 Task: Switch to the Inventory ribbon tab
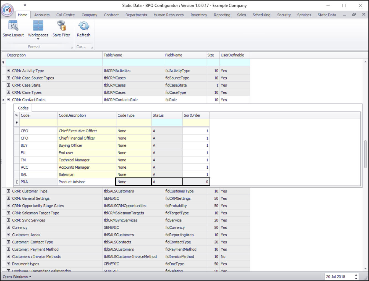tap(198, 15)
